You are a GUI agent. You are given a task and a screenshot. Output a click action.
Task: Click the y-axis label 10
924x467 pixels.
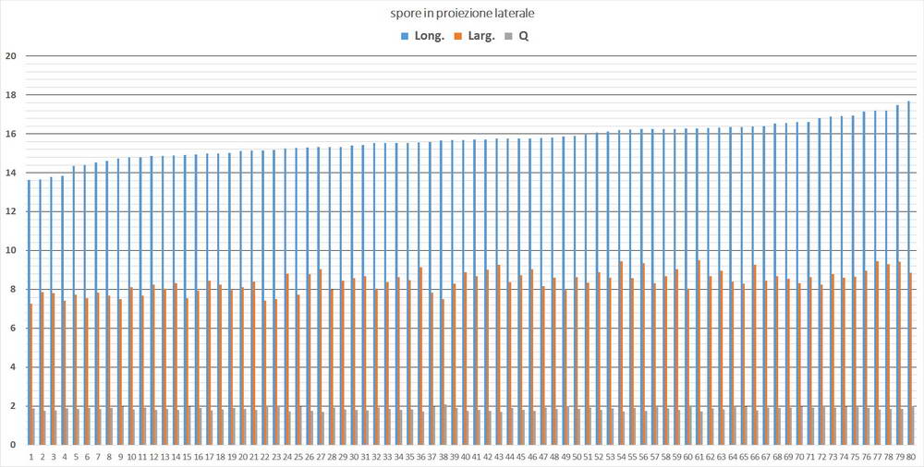9,250
